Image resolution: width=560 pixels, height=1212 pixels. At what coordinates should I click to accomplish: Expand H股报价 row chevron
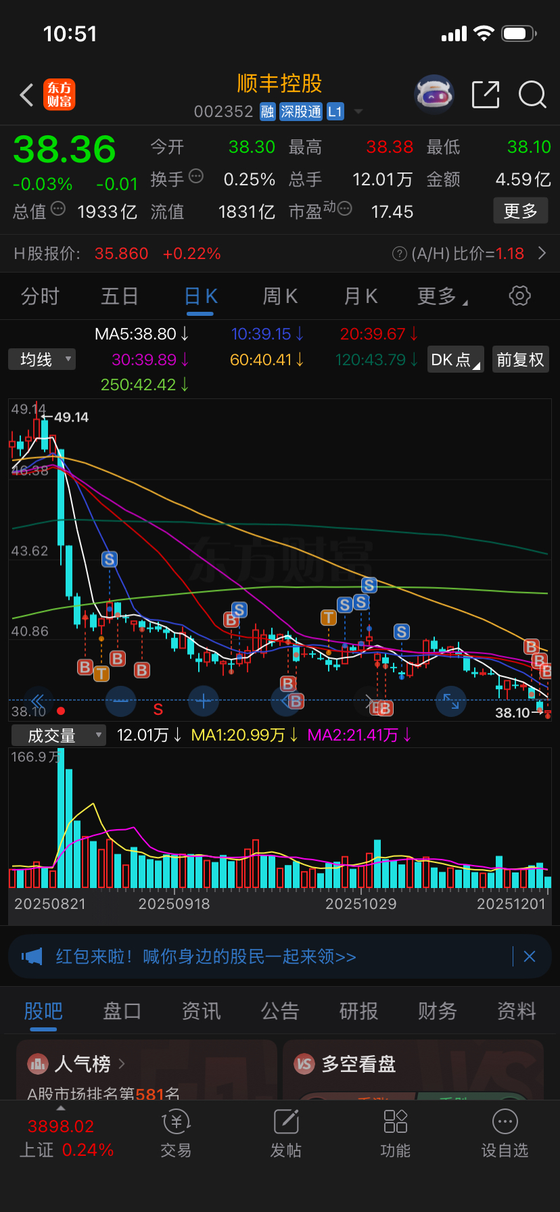[x=542, y=254]
